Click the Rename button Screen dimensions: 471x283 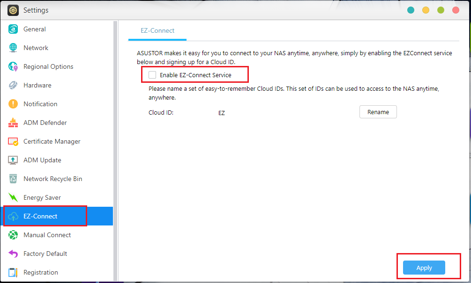click(x=378, y=112)
